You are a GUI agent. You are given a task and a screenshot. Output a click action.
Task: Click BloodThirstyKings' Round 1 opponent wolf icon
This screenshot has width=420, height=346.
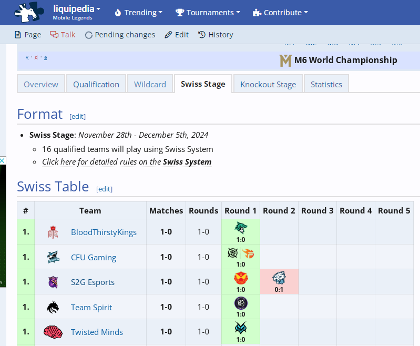(x=241, y=228)
